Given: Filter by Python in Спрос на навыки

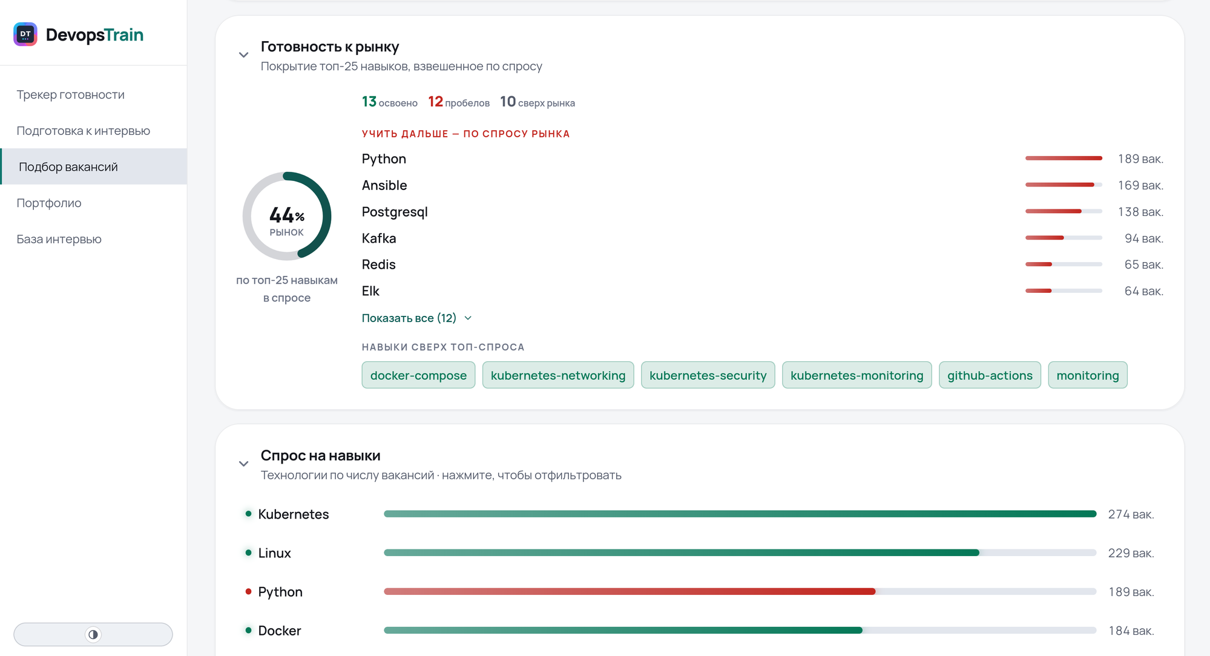Looking at the screenshot, I should (x=700, y=592).
